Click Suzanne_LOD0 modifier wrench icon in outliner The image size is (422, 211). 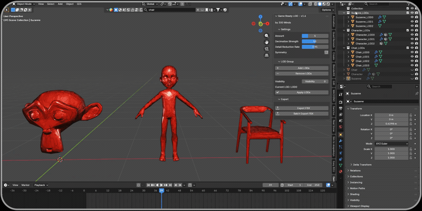pos(380,17)
